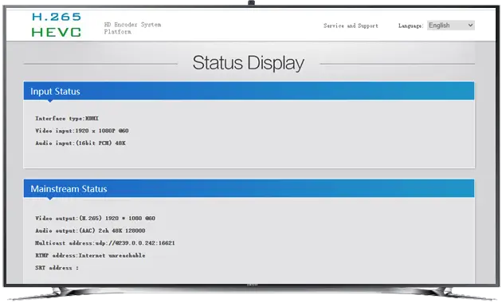Click the Status Display page title
Viewport: 502px width, 303px height.
coord(248,63)
